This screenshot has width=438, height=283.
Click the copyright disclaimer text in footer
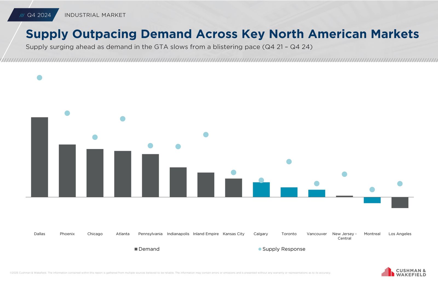pyautogui.click(x=170, y=273)
